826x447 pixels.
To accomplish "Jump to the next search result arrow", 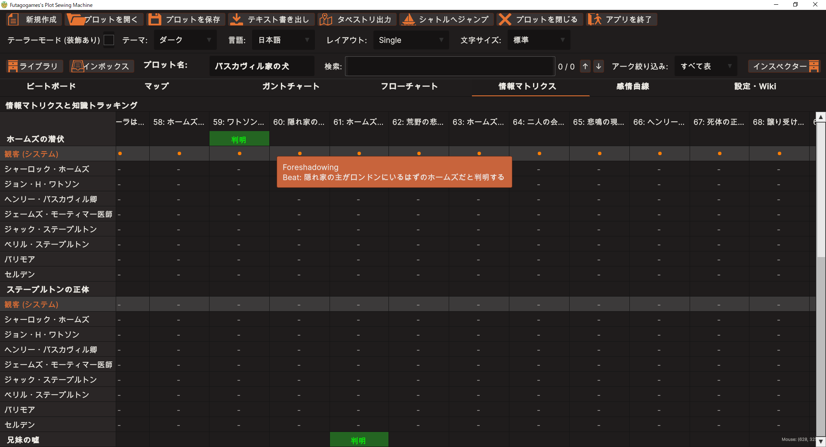I will (x=598, y=66).
